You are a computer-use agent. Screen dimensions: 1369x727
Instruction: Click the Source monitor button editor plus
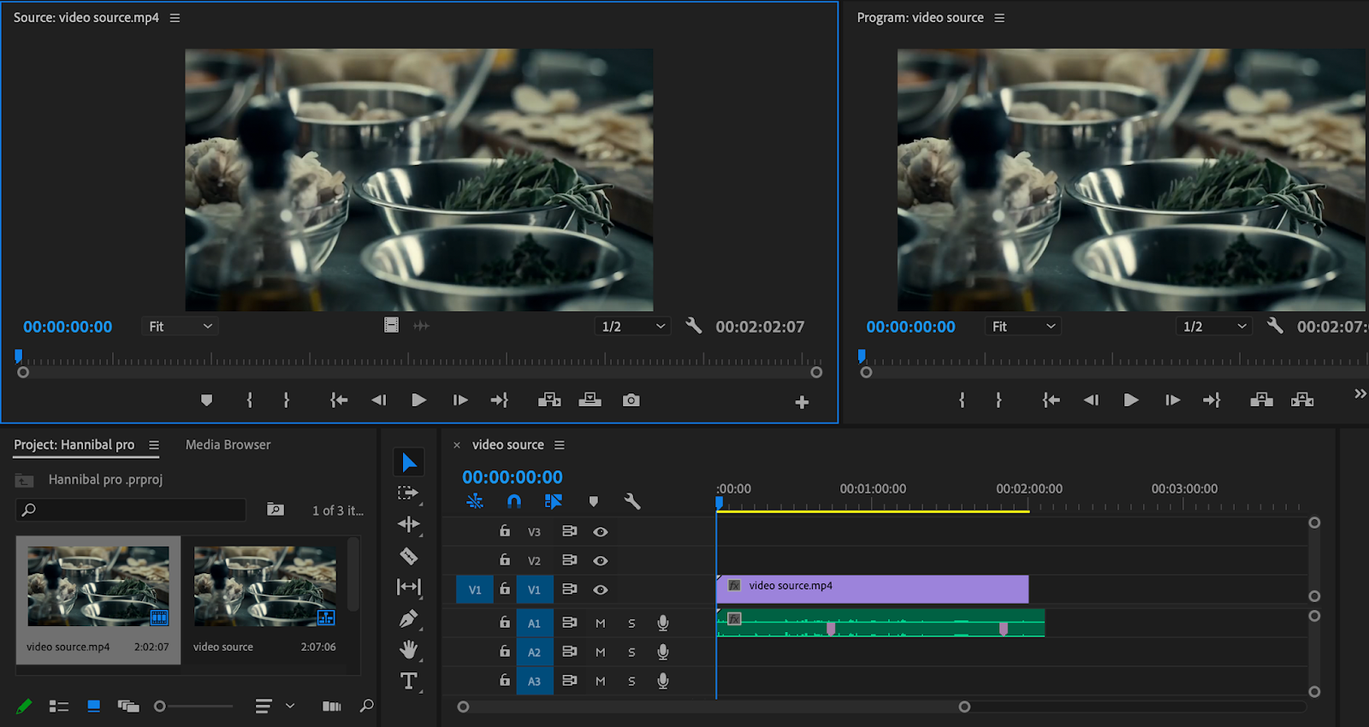[802, 402]
